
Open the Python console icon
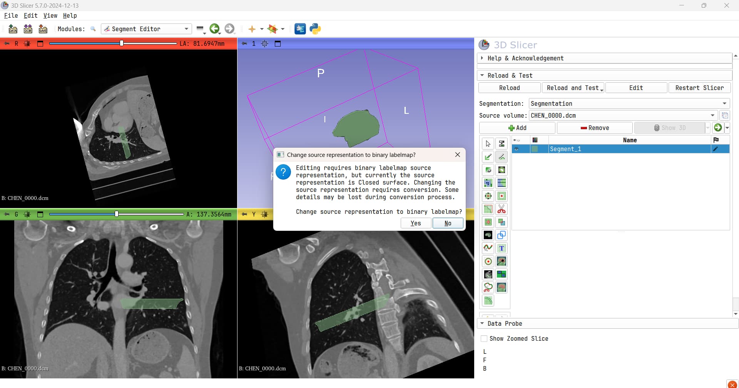point(315,29)
